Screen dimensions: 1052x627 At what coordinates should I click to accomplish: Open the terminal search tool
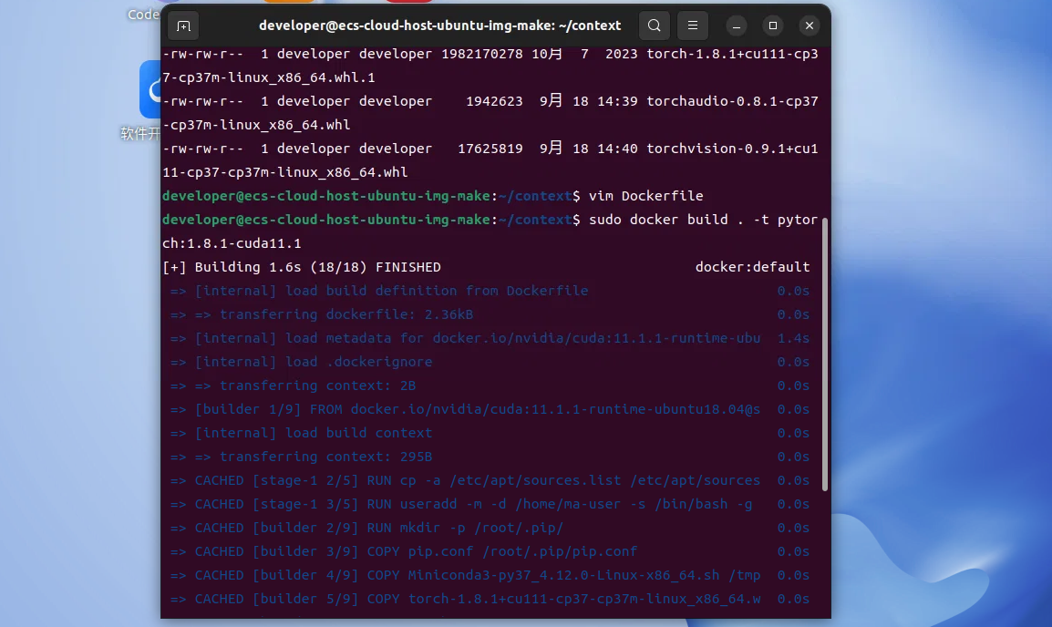point(655,26)
